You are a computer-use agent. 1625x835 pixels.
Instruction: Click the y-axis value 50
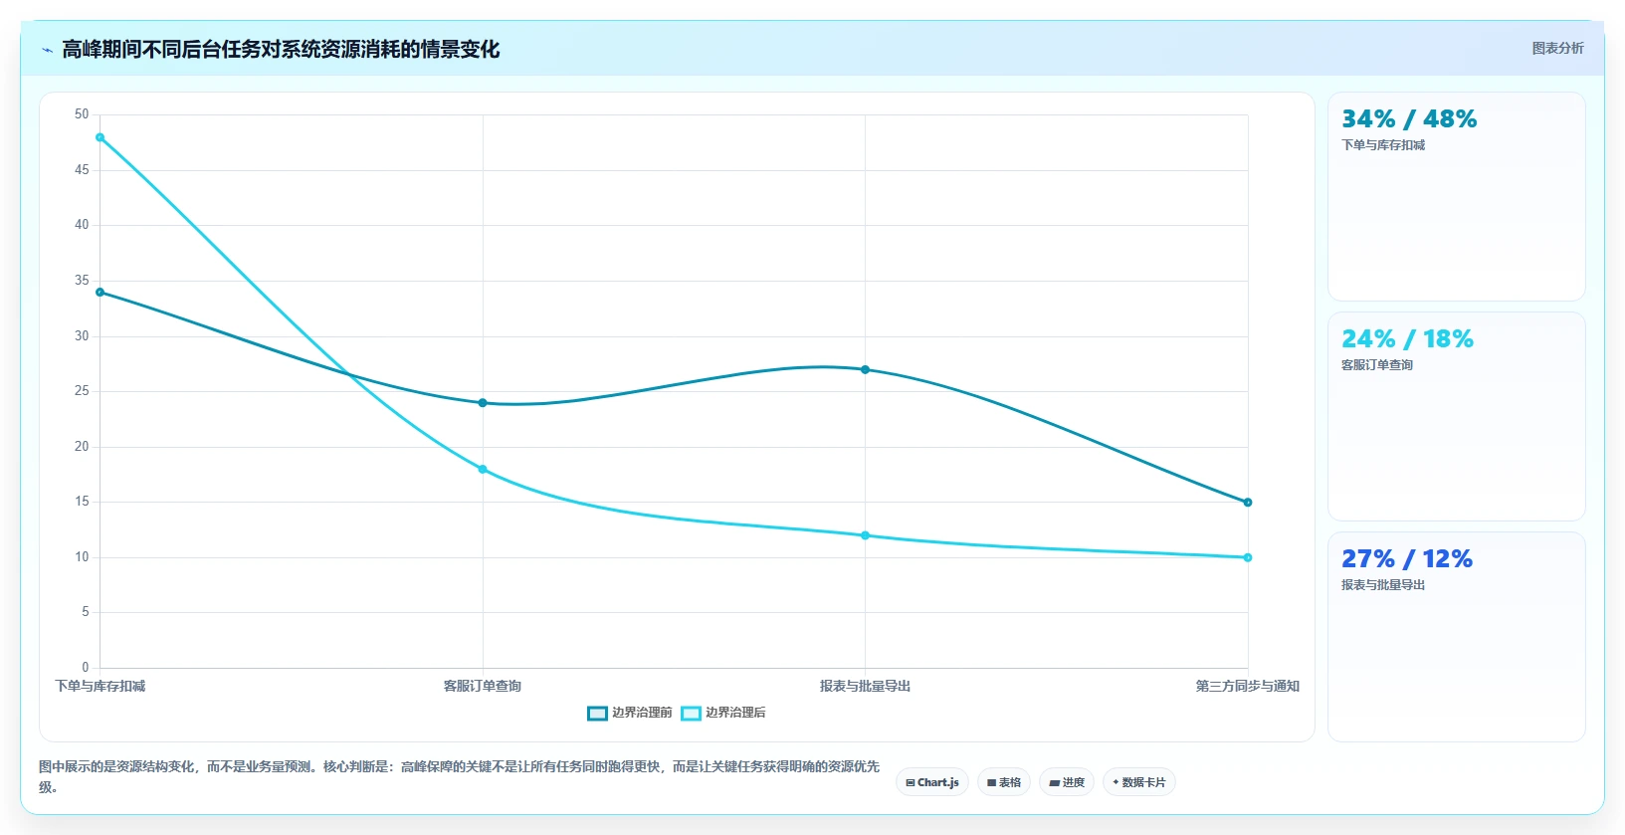pos(82,114)
